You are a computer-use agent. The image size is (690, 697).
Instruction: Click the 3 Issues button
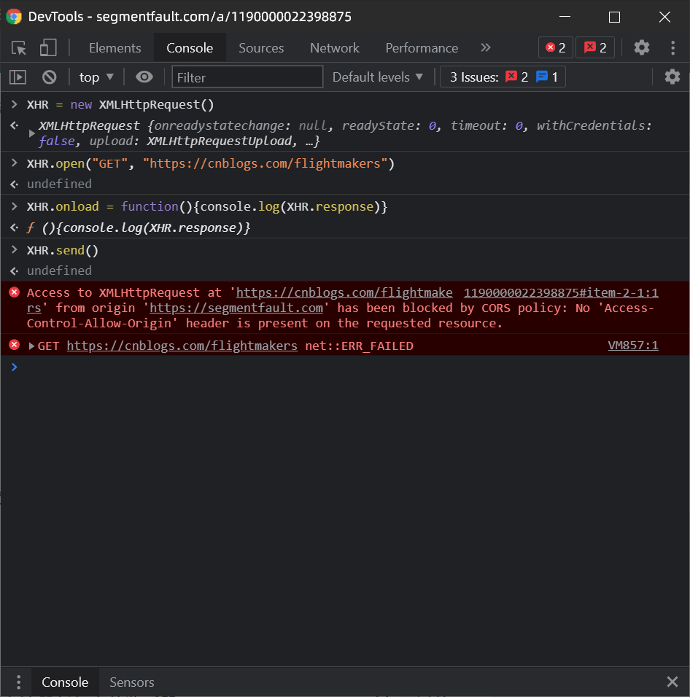(503, 77)
